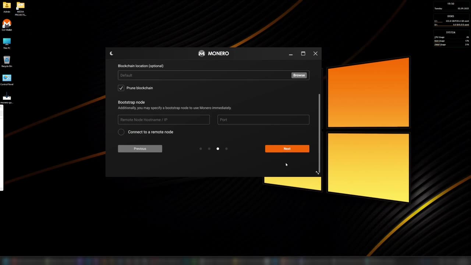Open Admin folder on desktop
Image resolution: width=471 pixels, height=265 pixels.
(x=7, y=7)
